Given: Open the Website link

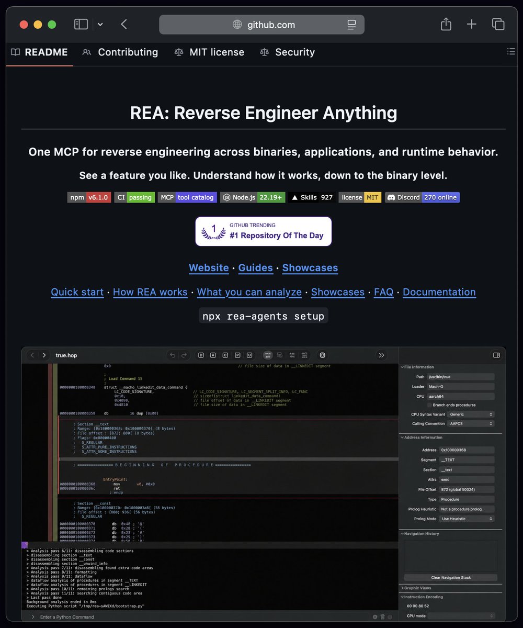Looking at the screenshot, I should click(x=209, y=267).
